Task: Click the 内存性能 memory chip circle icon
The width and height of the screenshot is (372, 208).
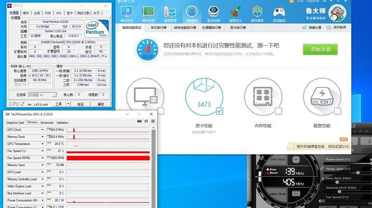Action: pyautogui.click(x=263, y=97)
